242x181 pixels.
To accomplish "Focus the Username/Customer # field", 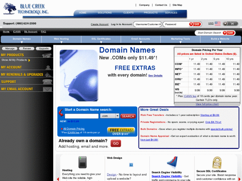I will (x=147, y=24).
